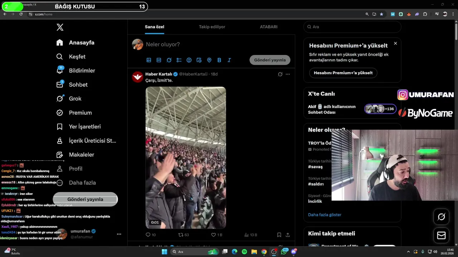Bookmark this page with Chrome star
The height and width of the screenshot is (257, 458).
[x=381, y=14]
